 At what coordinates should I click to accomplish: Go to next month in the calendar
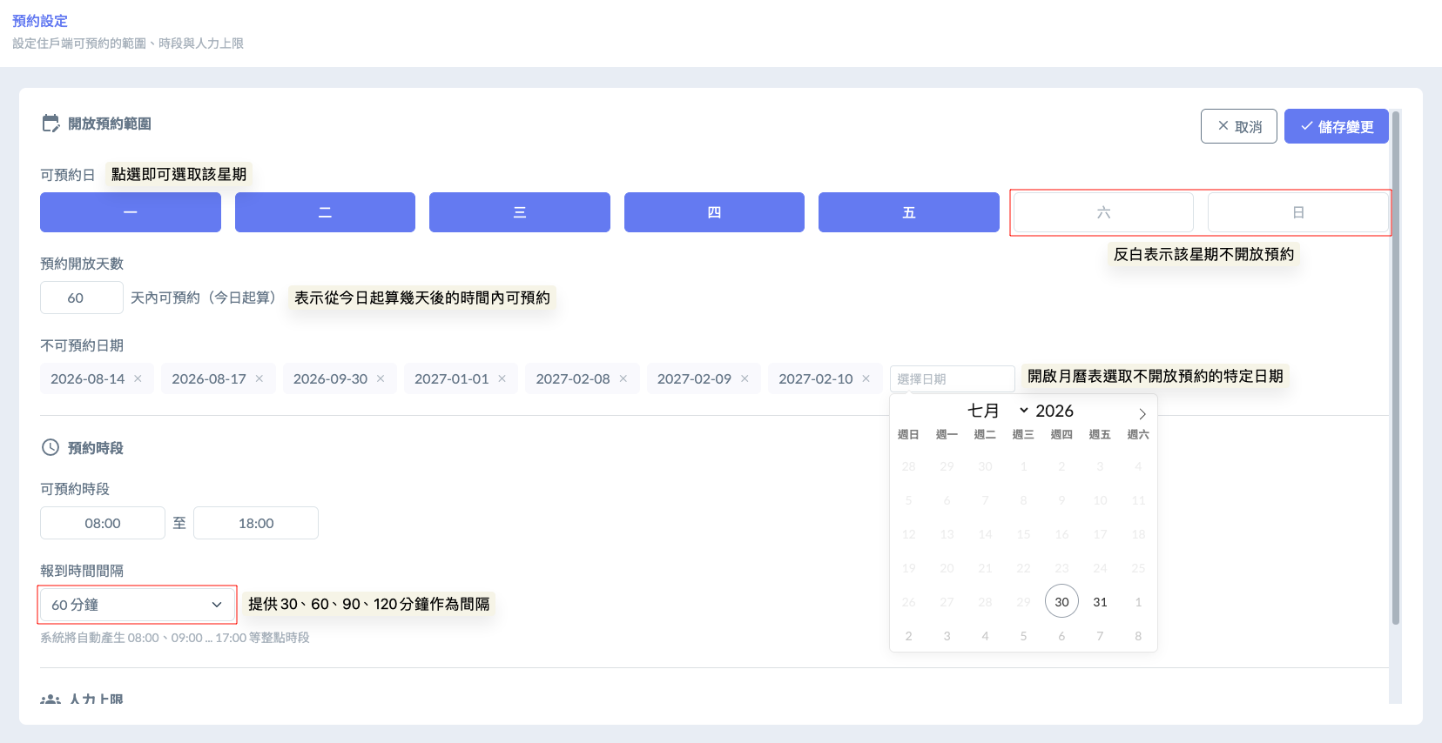pyautogui.click(x=1142, y=414)
